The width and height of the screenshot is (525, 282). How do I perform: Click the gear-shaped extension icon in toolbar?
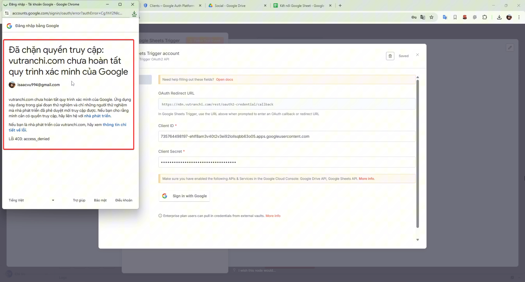tap(475, 17)
